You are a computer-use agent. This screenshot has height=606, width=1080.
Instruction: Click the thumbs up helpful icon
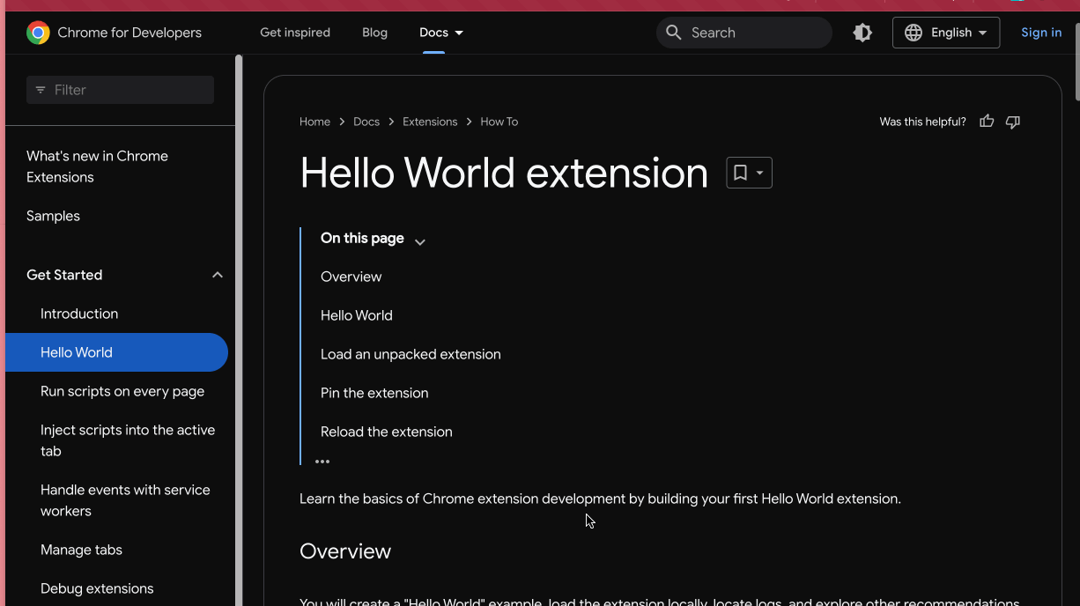987,122
